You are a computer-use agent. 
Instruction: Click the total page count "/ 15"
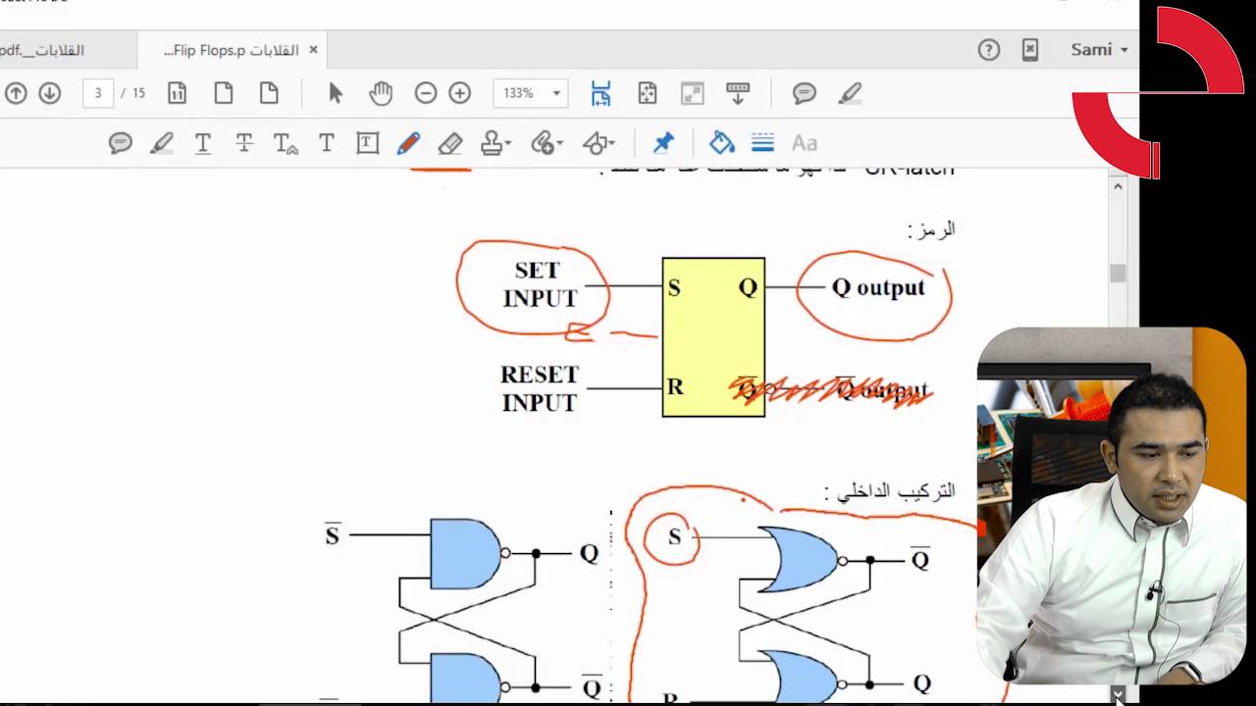point(133,93)
